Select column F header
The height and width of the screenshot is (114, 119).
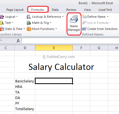pyautogui.click(x=81, y=48)
